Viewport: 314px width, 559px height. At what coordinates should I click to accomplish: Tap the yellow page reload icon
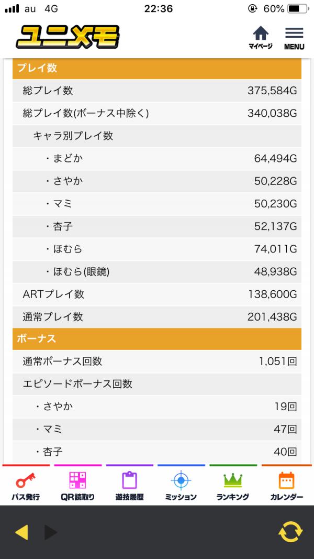pyautogui.click(x=290, y=532)
